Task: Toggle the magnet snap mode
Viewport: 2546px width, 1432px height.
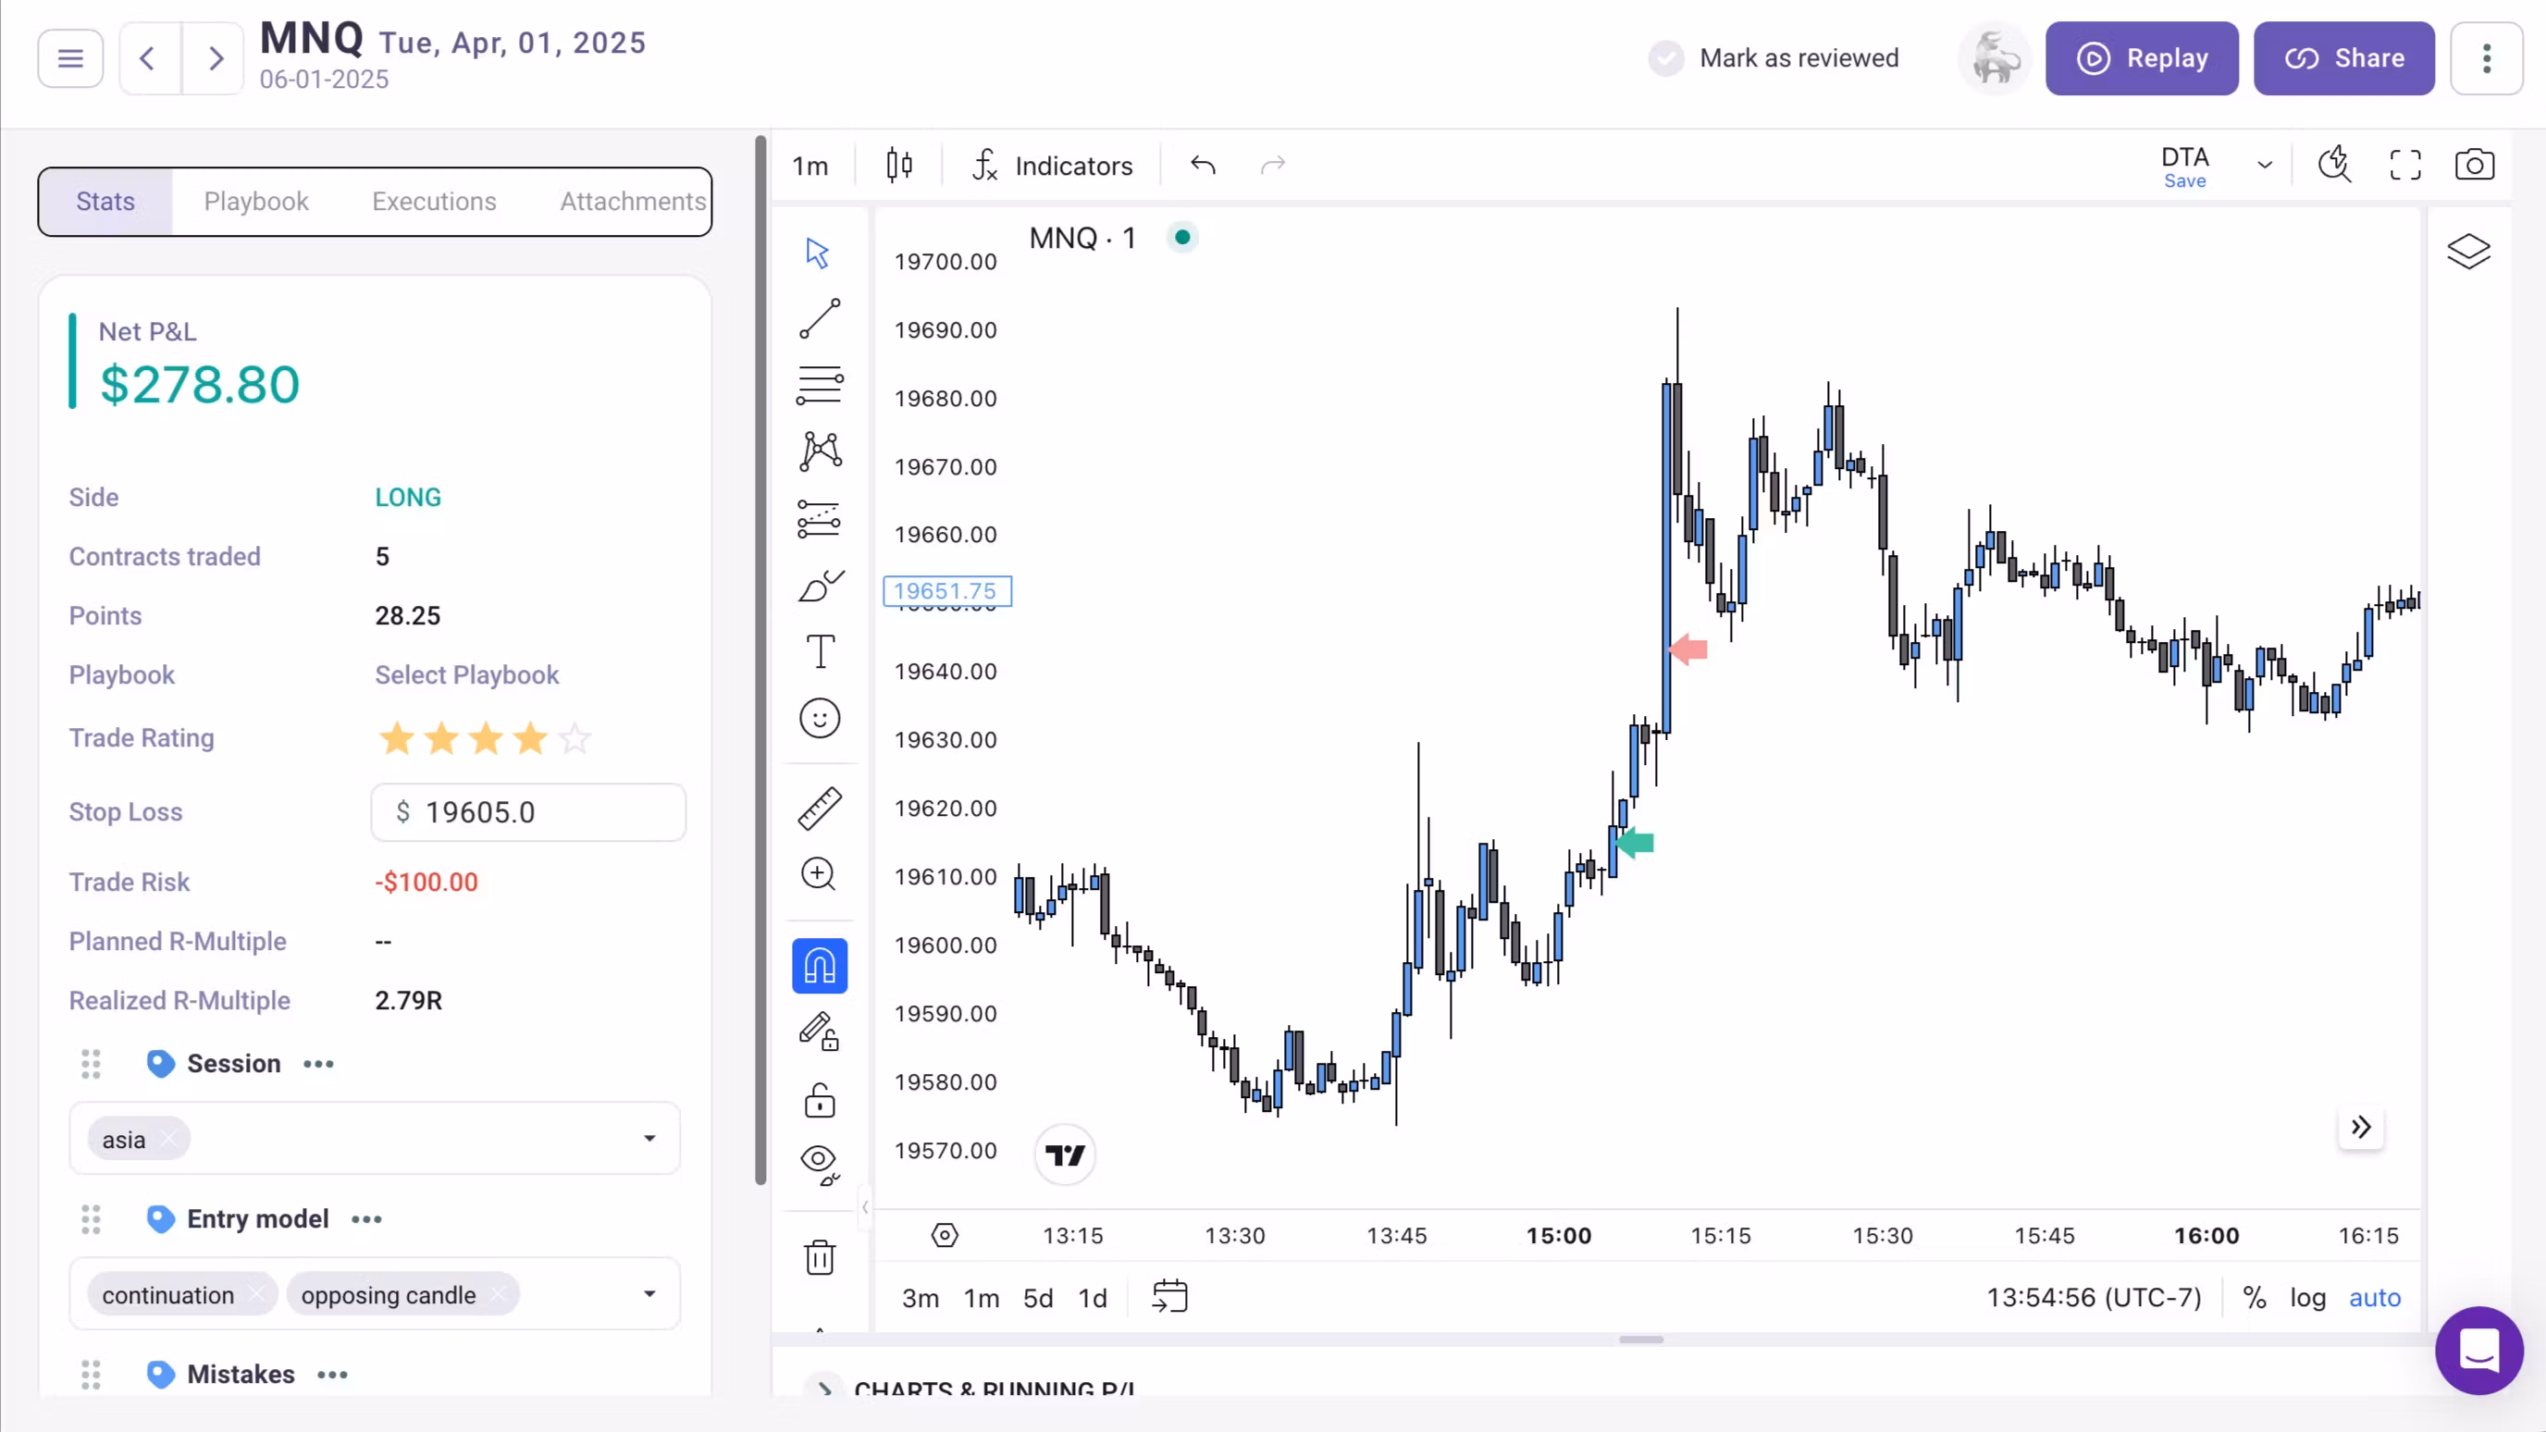Action: [820, 966]
